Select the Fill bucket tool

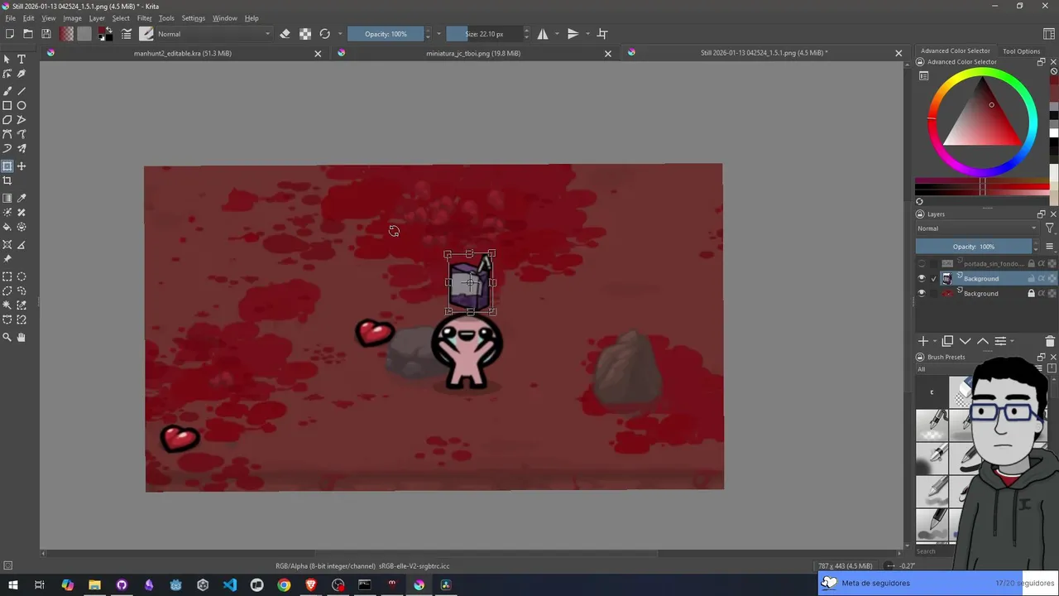coord(7,227)
